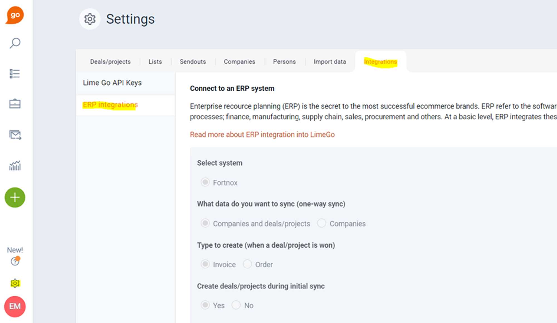Open Lime Go API Keys section
557x323 pixels.
(126, 83)
